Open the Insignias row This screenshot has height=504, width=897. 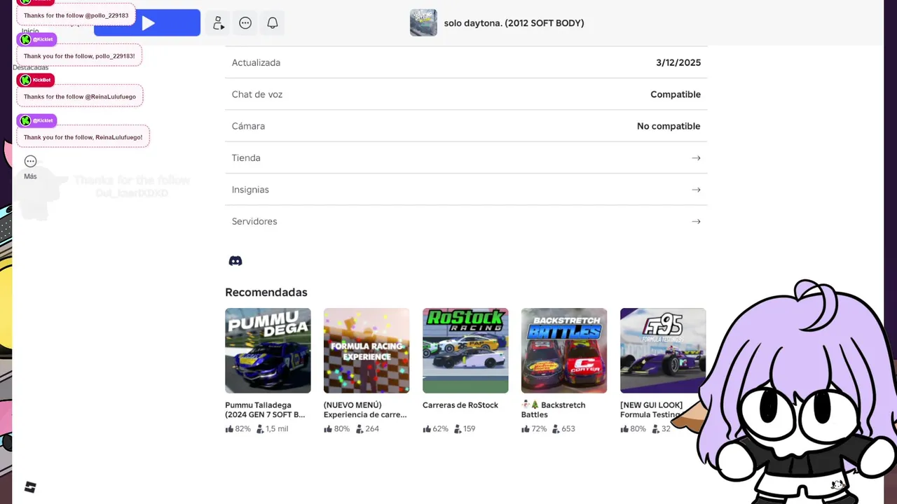coord(466,190)
